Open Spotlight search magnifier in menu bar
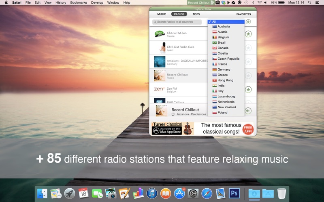This screenshot has width=324, height=202. coord(309,2)
